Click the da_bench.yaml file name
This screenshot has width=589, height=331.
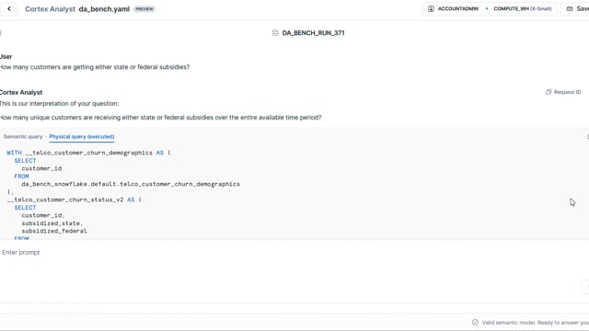tap(104, 9)
